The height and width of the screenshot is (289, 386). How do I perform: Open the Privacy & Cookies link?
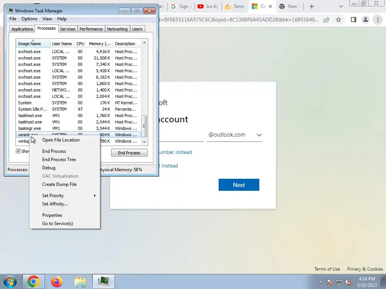[x=365, y=269]
